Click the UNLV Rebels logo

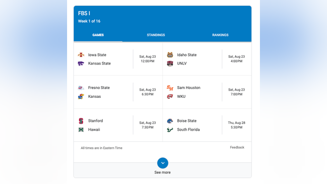170,63
